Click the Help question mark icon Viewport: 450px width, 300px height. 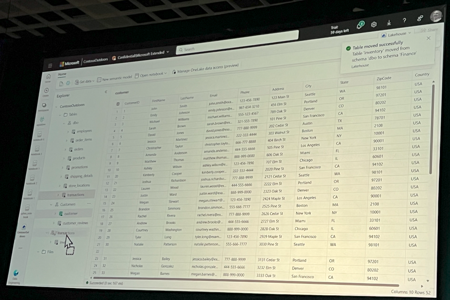[x=404, y=20]
